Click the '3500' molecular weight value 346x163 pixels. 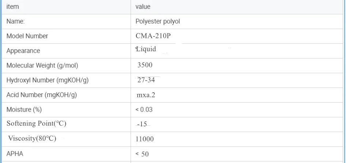145,65
